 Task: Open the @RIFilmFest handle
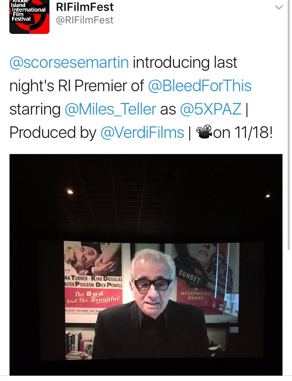[84, 20]
